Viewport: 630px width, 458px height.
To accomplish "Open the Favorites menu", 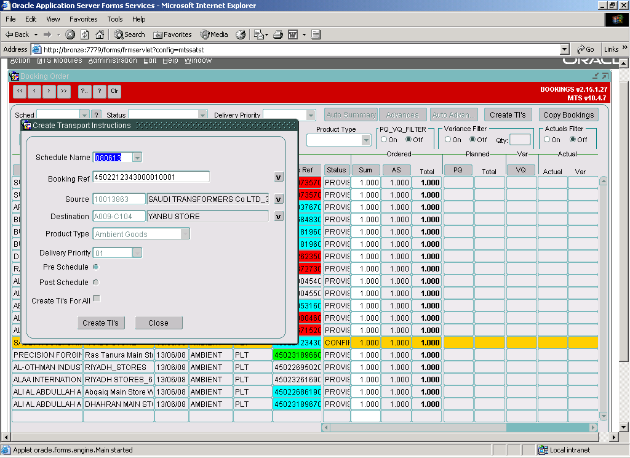I will pos(84,19).
